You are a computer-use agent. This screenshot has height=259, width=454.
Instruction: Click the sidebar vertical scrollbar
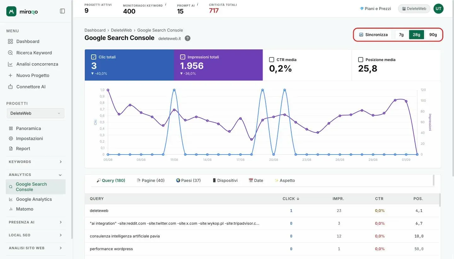72,120
